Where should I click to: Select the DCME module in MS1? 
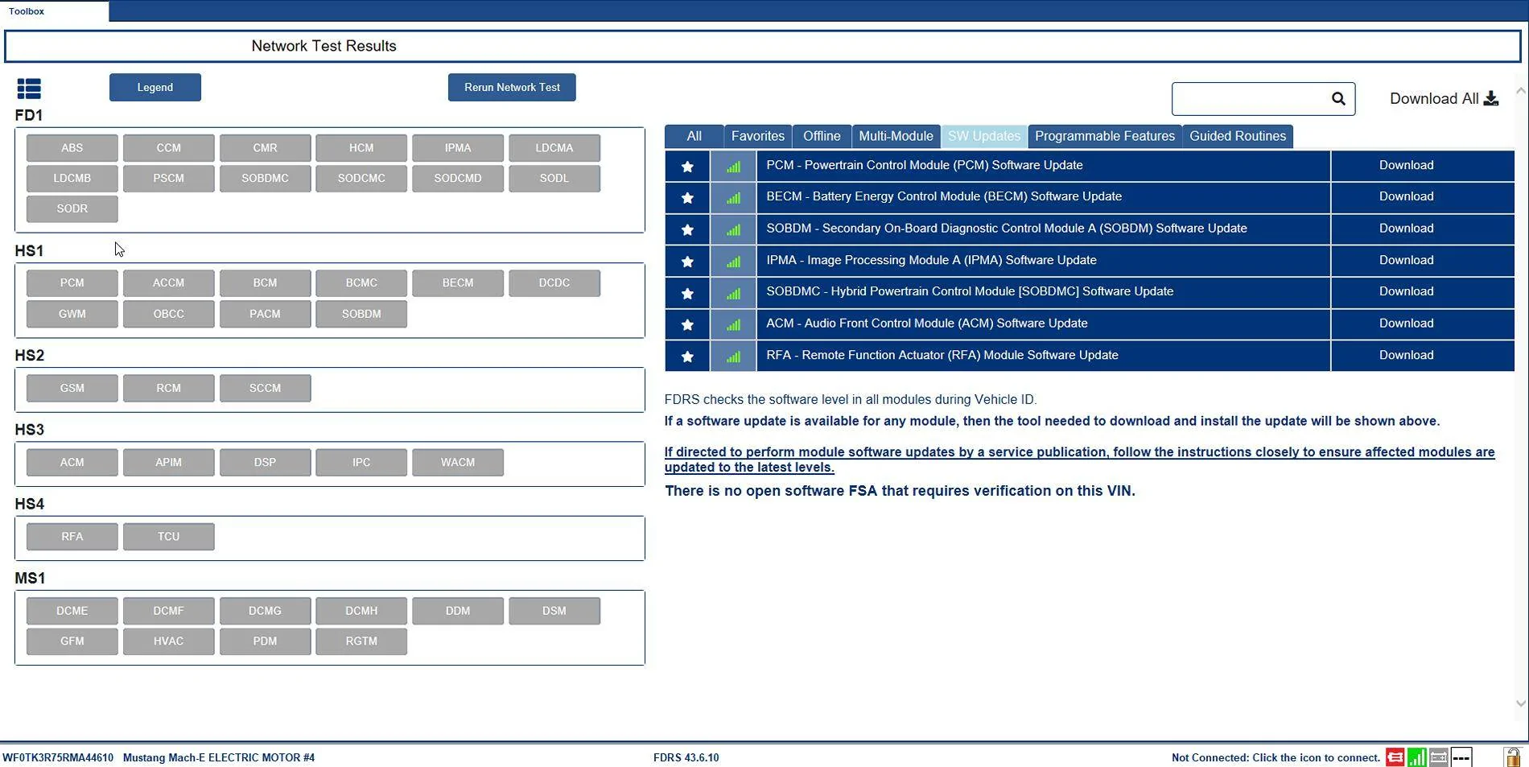pos(72,611)
